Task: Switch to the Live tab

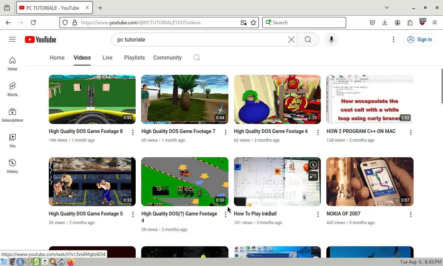Action: pyautogui.click(x=107, y=57)
